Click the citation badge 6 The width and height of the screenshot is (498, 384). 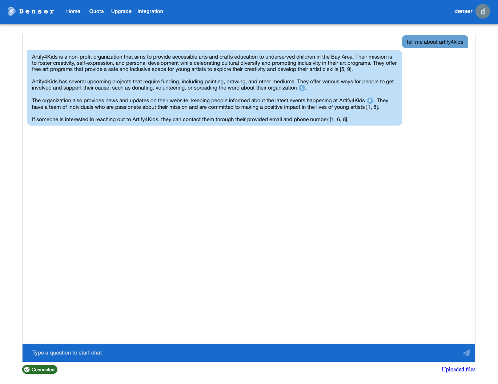click(x=370, y=101)
